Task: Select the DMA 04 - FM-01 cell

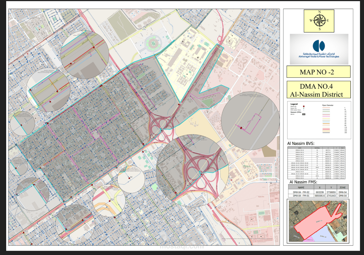Action: [x=301, y=195]
